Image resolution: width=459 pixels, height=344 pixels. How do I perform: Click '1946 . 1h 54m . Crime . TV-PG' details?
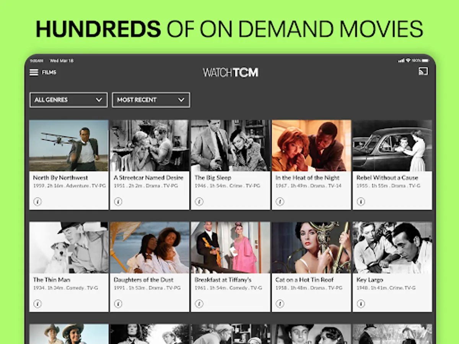tap(227, 186)
